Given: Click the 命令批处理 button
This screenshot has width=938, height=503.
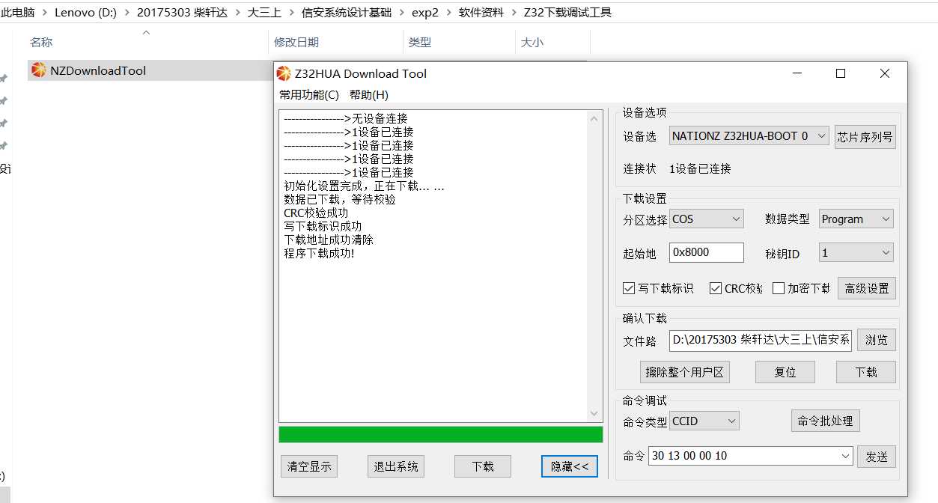Looking at the screenshot, I should [826, 421].
